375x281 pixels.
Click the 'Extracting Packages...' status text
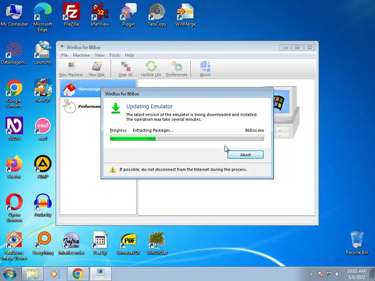153,131
